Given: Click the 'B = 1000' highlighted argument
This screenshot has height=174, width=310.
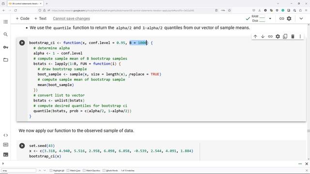Looking at the screenshot, I should (138, 43).
